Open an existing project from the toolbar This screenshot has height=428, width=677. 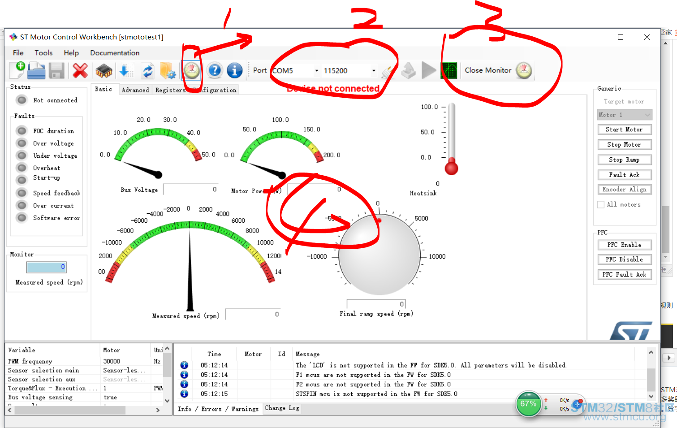click(x=37, y=70)
